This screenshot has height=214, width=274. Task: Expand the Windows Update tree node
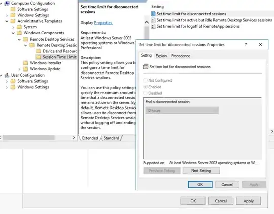point(19,69)
